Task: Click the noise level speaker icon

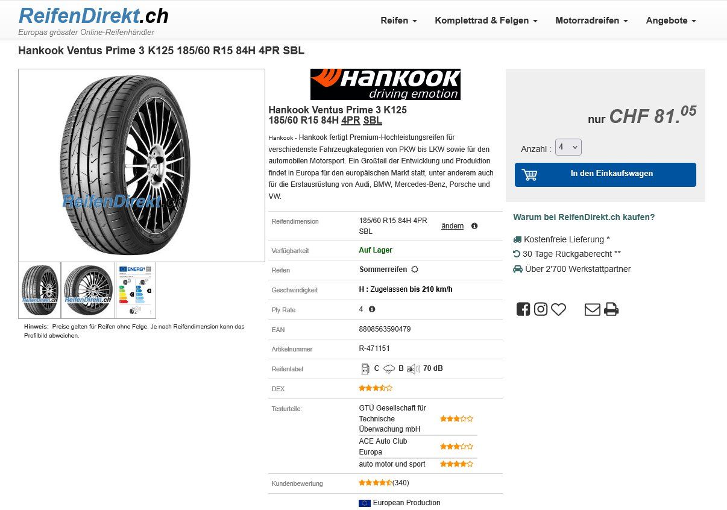Action: tap(414, 368)
